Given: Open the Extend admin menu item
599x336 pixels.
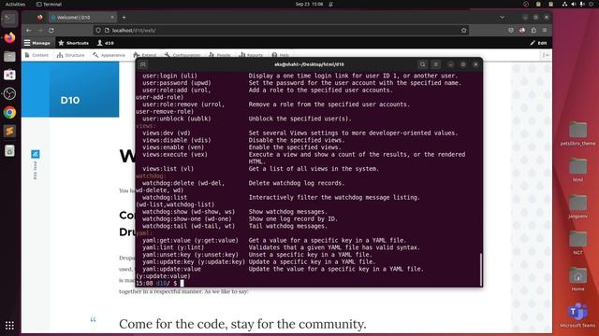Looking at the screenshot, I should click(145, 55).
